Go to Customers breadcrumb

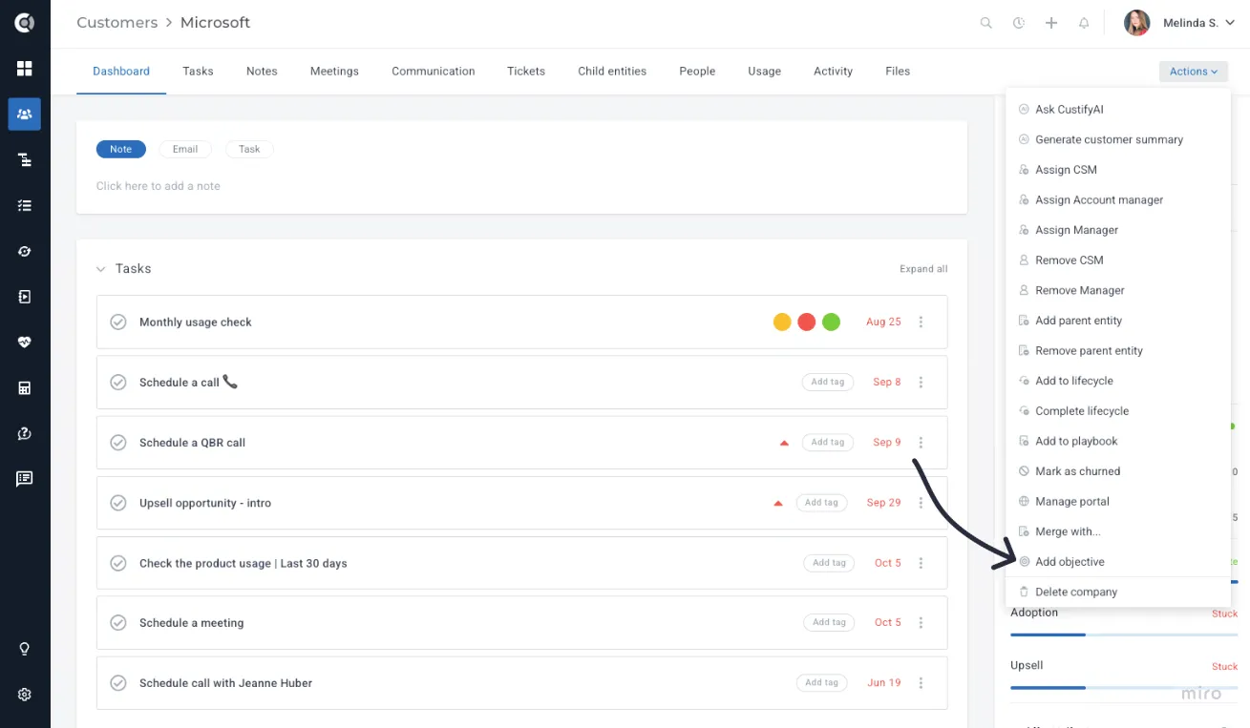pyautogui.click(x=117, y=23)
